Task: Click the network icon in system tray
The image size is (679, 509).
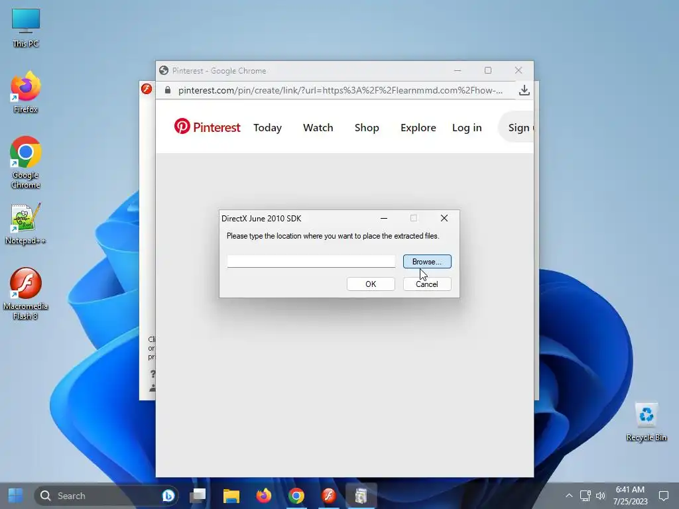Action: tap(585, 496)
